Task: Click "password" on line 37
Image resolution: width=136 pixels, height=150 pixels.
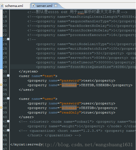Action: (70, 103)
